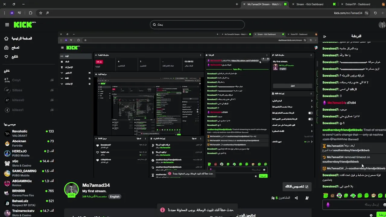The image size is (386, 217).
Task: Click the hourglass timeout icon in the chat log
Action: coord(324,146)
